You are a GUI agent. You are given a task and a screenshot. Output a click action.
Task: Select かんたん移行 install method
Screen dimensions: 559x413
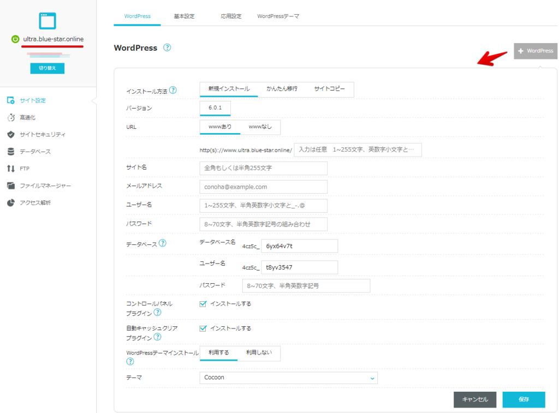point(282,89)
